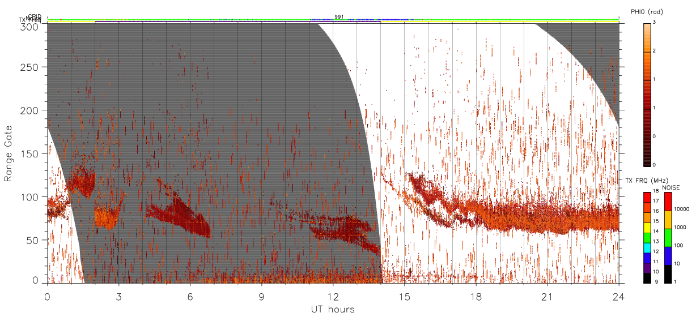The image size is (696, 321).
Task: Click the '991' label above the plot
Action: tap(338, 16)
